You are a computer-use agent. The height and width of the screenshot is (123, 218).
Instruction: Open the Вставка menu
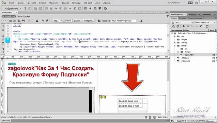43,3
